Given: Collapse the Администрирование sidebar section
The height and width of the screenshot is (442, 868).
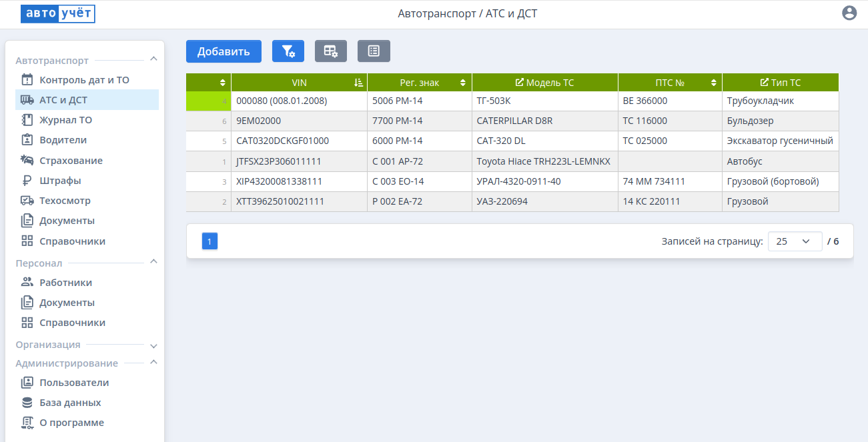Looking at the screenshot, I should (x=153, y=363).
